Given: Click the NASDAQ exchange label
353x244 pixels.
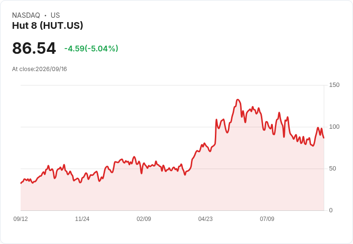Looking at the screenshot, I should click(x=26, y=15).
